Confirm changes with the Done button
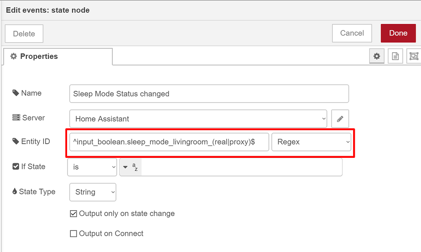Viewport: 421px width, 252px height. click(x=398, y=33)
